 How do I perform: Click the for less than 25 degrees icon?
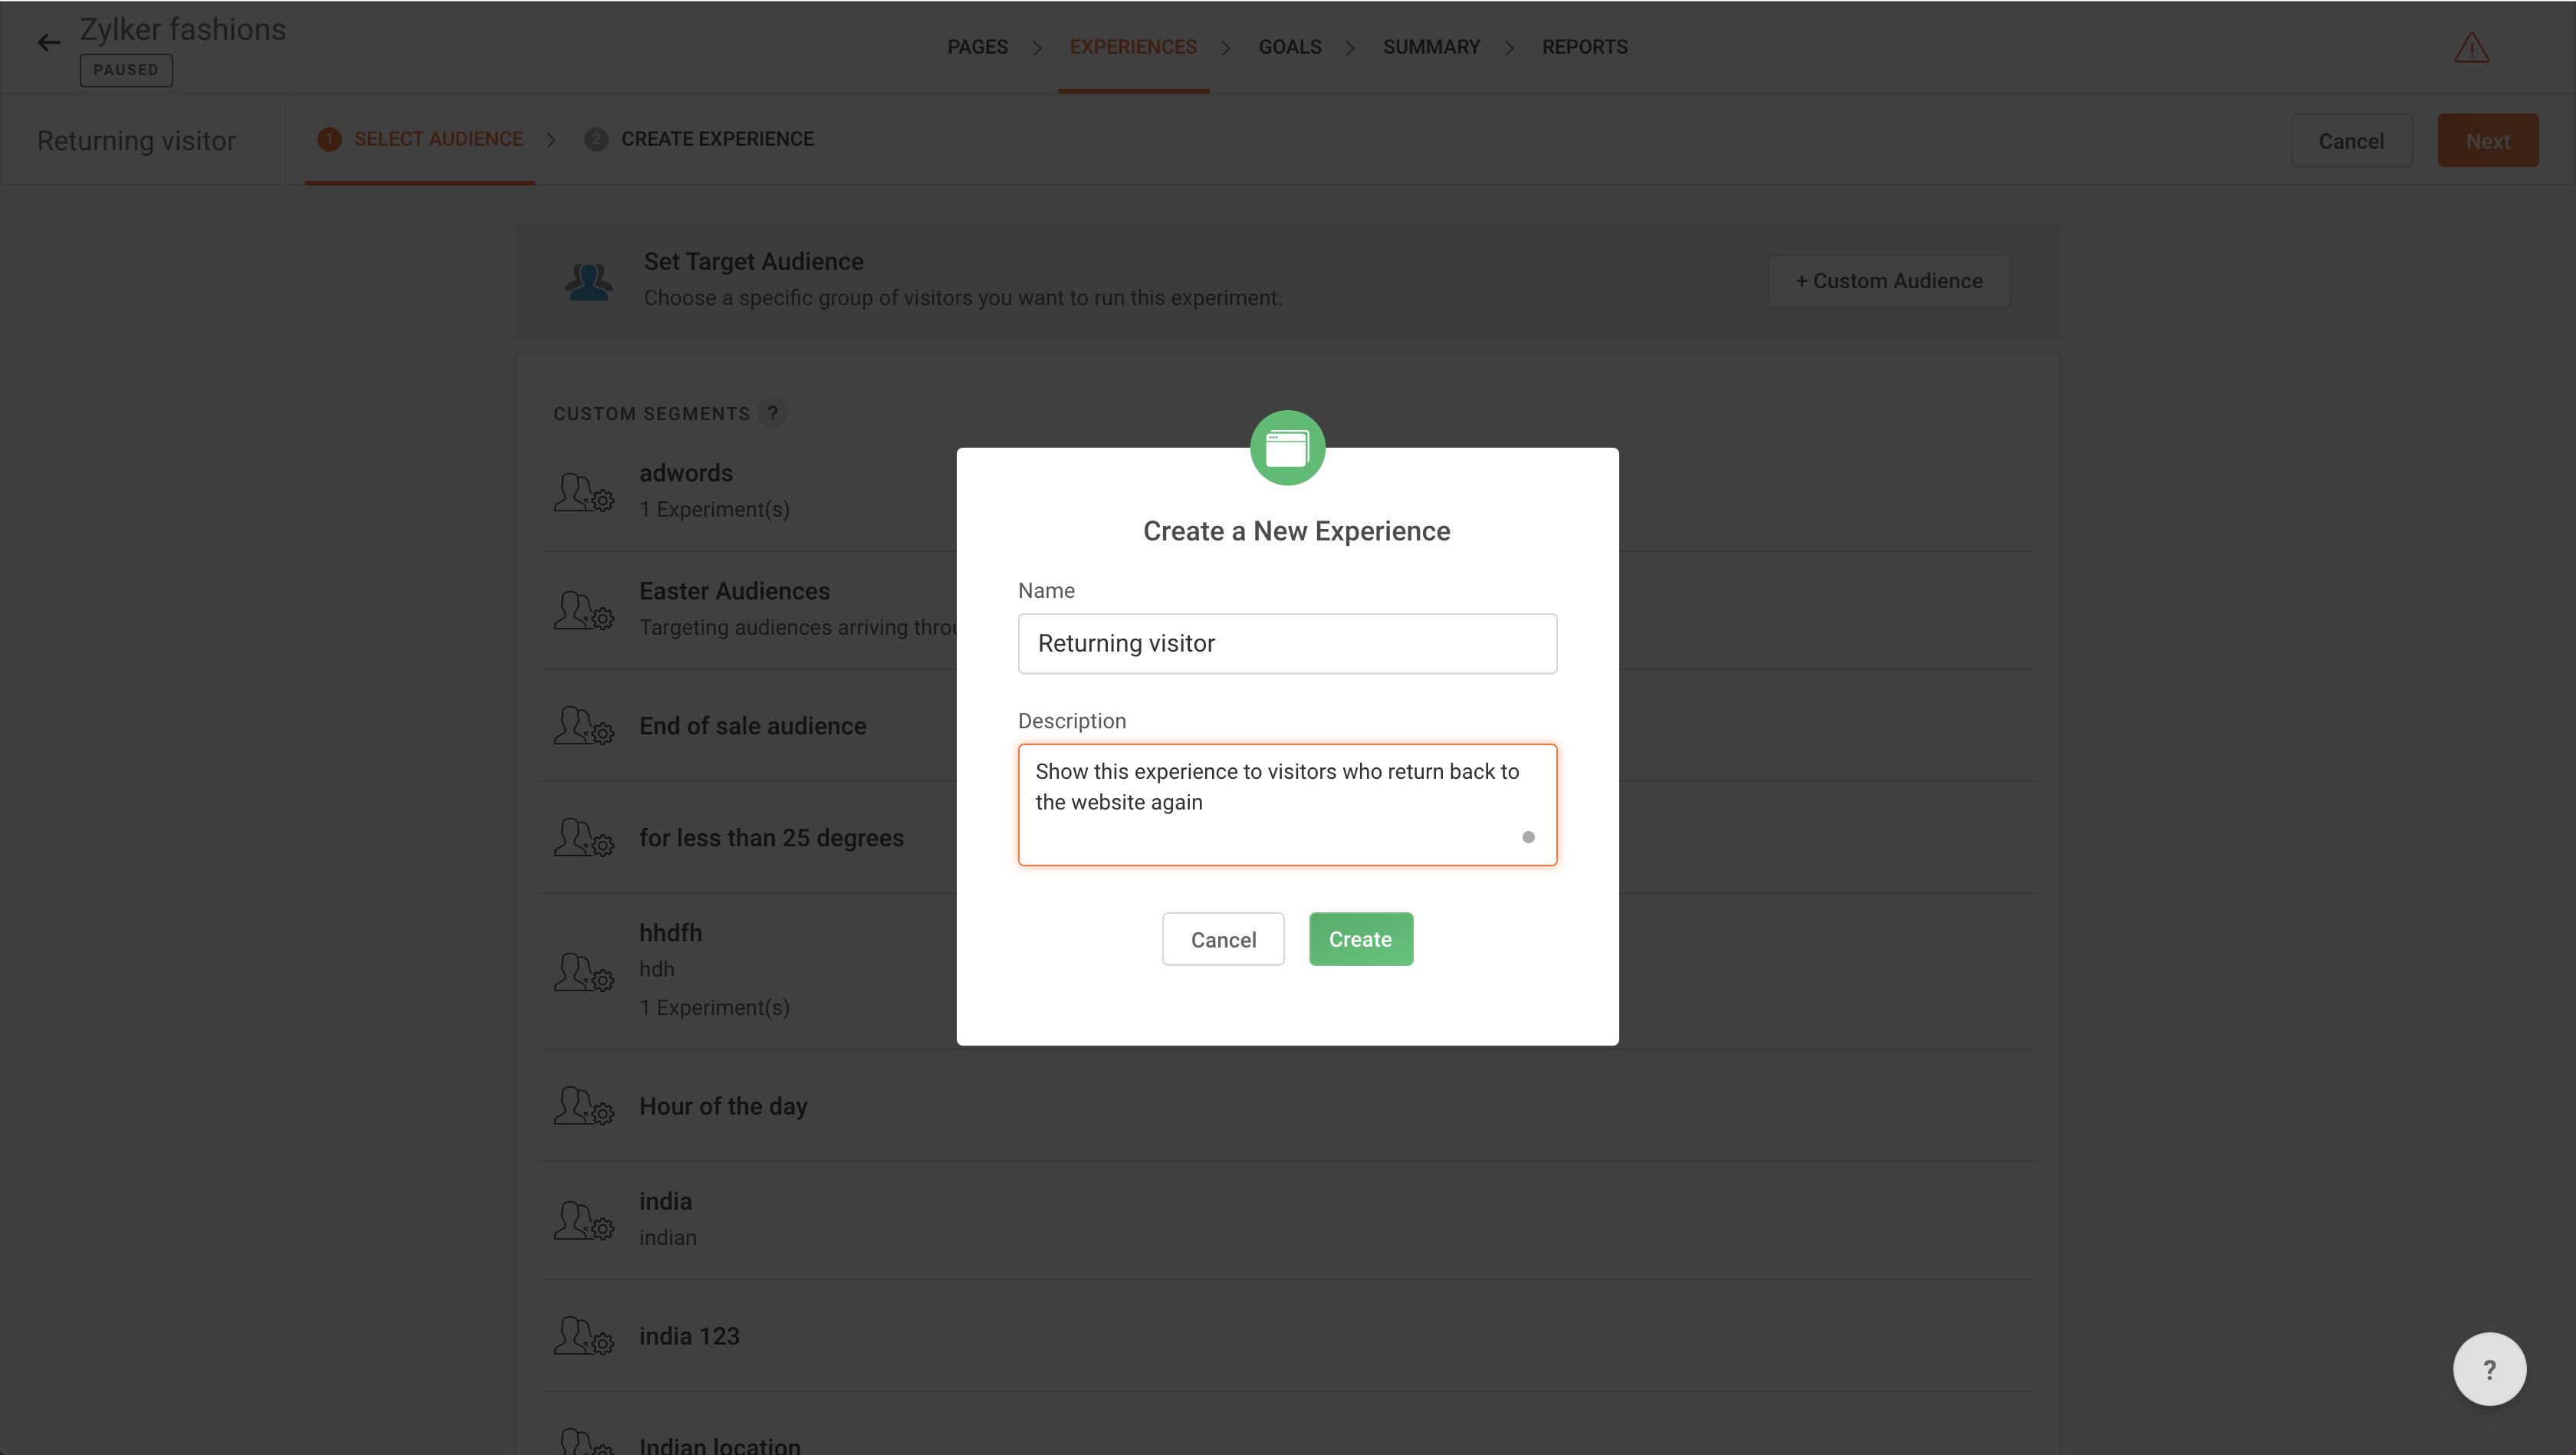[x=584, y=837]
